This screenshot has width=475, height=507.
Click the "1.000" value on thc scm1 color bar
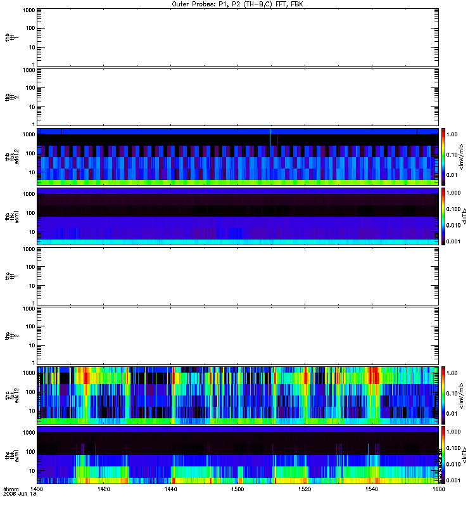click(453, 432)
